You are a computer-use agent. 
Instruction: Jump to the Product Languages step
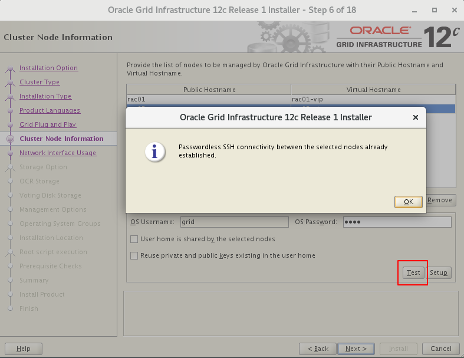(x=50, y=110)
